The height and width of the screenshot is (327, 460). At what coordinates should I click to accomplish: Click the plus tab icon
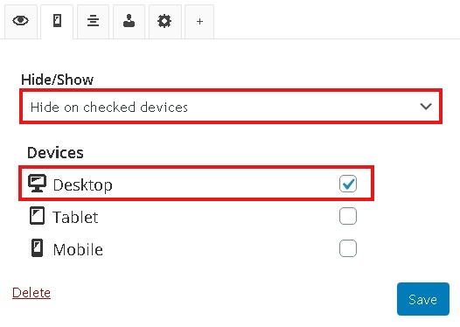tap(199, 21)
